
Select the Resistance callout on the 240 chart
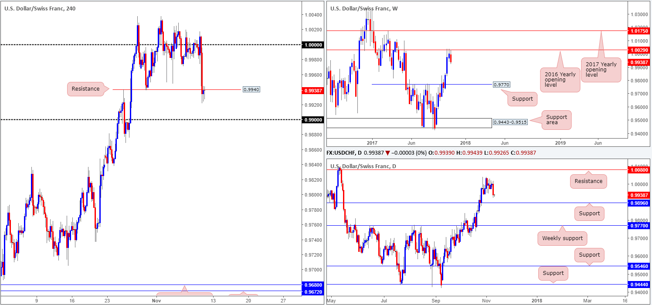point(85,89)
